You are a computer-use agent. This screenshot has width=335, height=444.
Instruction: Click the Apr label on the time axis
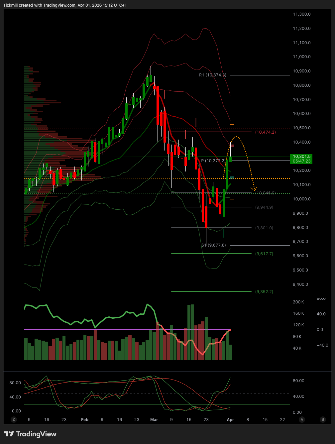click(230, 420)
